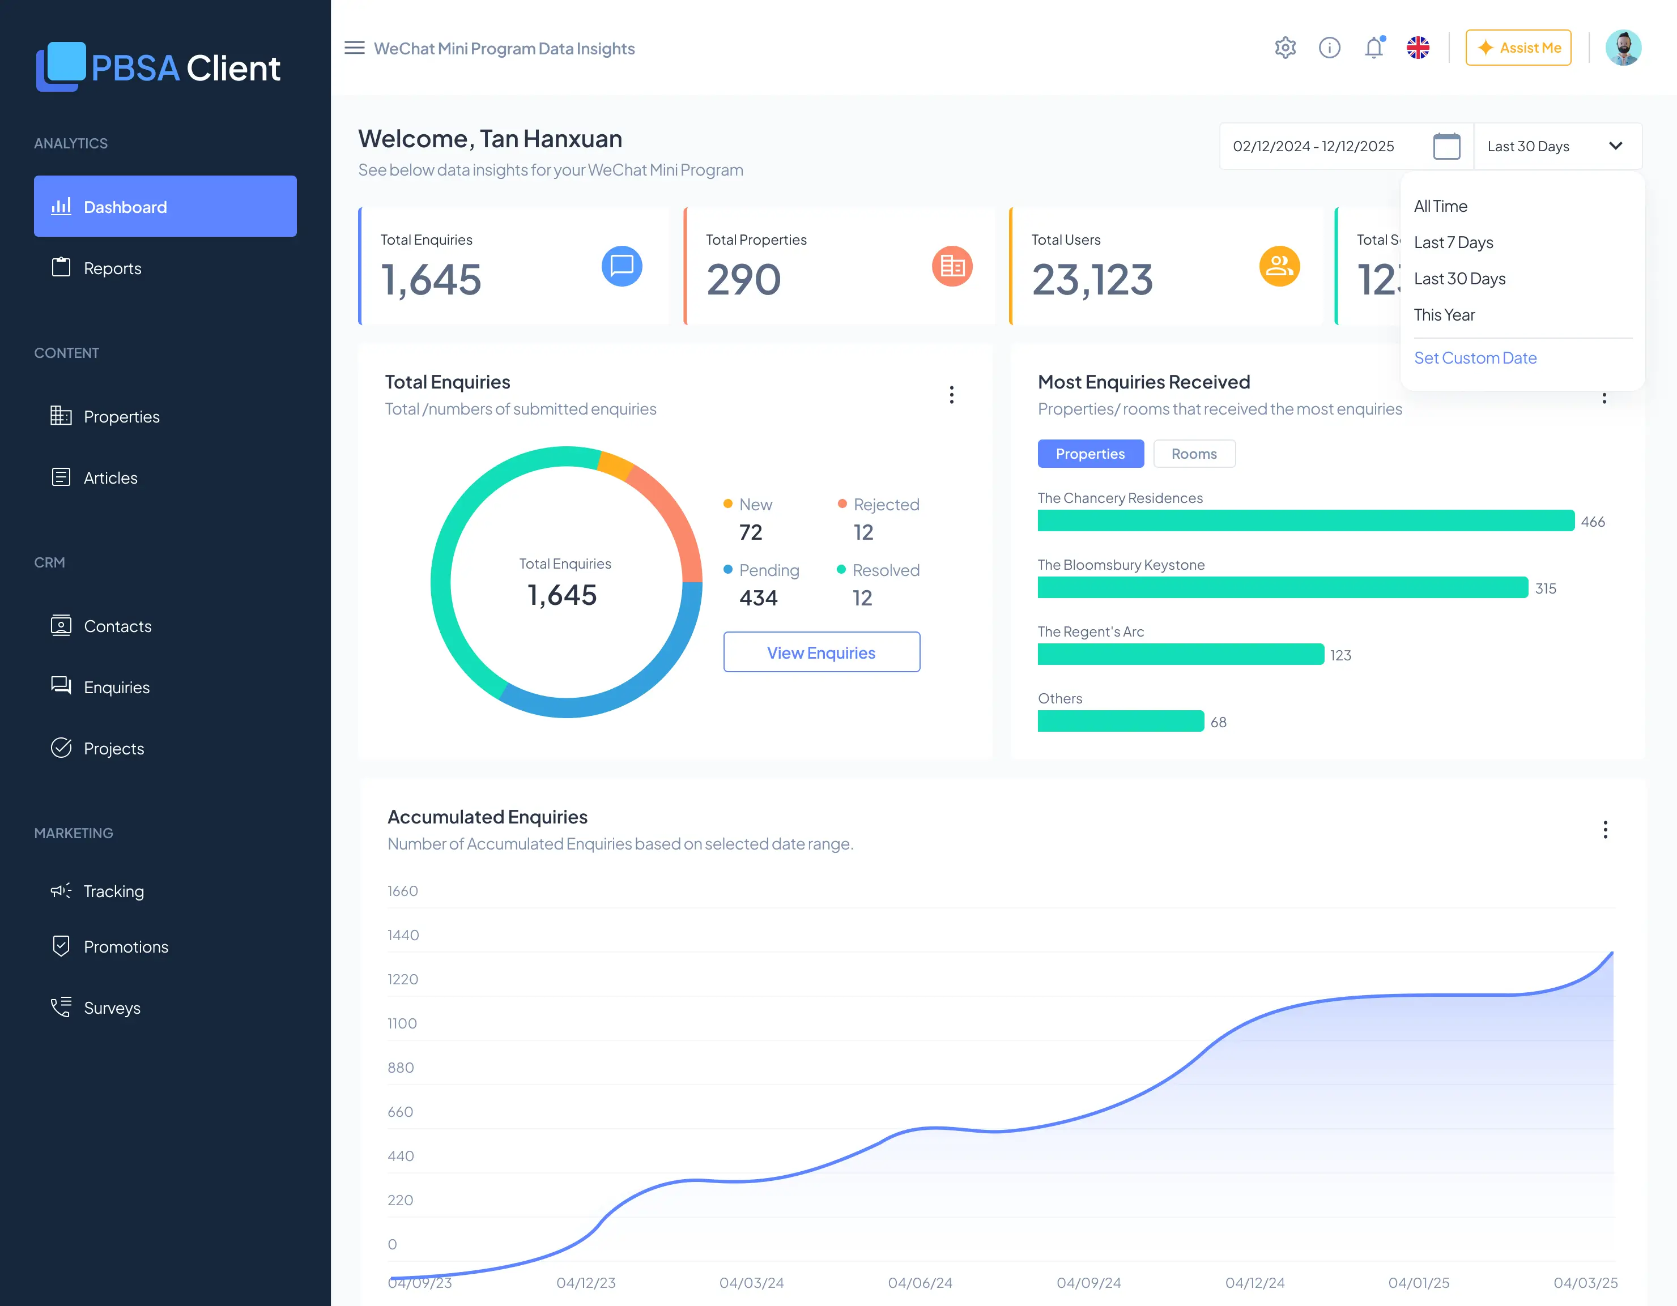Click the Promotions shield icon
The image size is (1677, 1306).
click(x=61, y=945)
